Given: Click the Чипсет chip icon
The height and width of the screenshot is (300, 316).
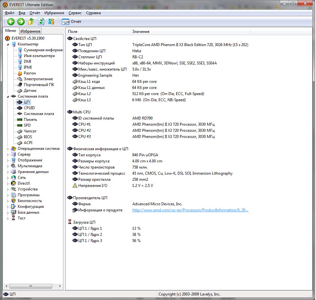Looking at the screenshot, I should 20,131.
